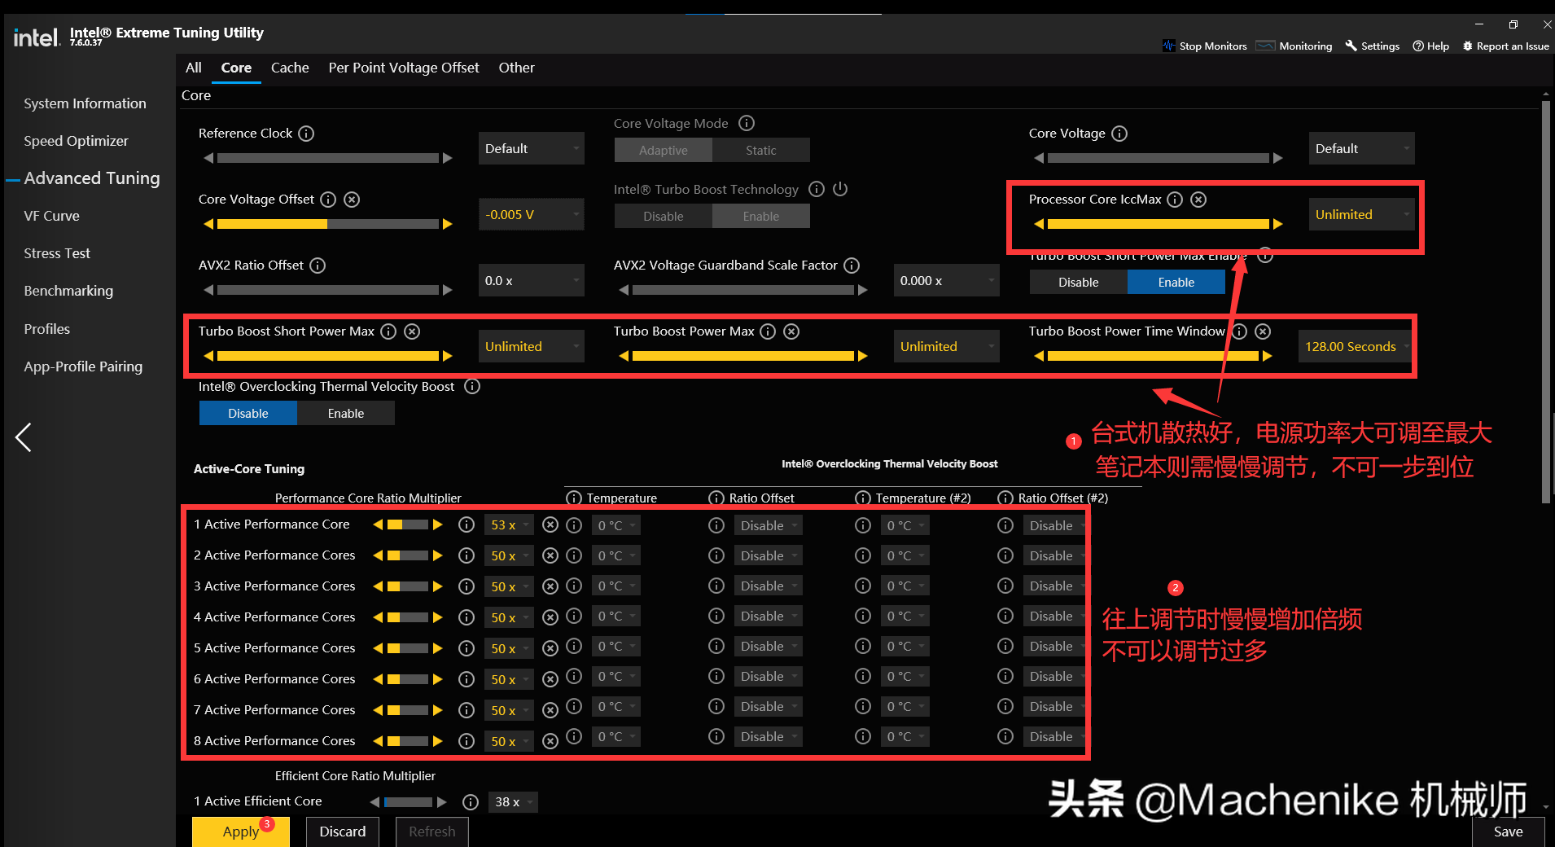Set Core Voltage Mode to Static
Image resolution: width=1555 pixels, height=847 pixels.
(760, 151)
